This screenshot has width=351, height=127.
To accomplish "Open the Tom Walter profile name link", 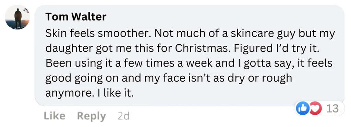I will pyautogui.click(x=76, y=17).
